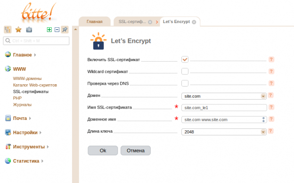Click the Отмена button
The width and height of the screenshot is (294, 183).
click(136, 151)
